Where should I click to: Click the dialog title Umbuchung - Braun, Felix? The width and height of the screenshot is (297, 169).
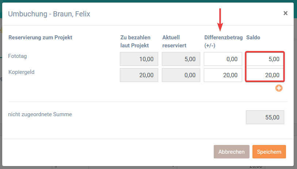[x=49, y=14]
